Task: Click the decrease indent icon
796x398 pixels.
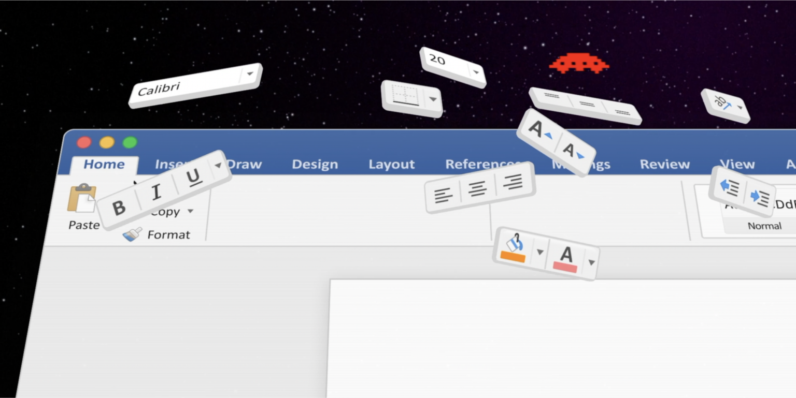Action: [730, 187]
